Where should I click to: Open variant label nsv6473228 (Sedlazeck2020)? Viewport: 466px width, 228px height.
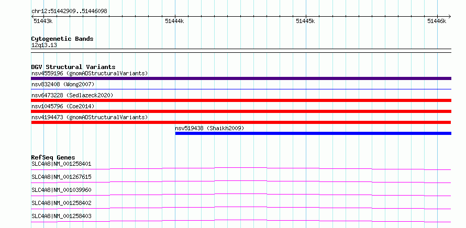click(72, 95)
